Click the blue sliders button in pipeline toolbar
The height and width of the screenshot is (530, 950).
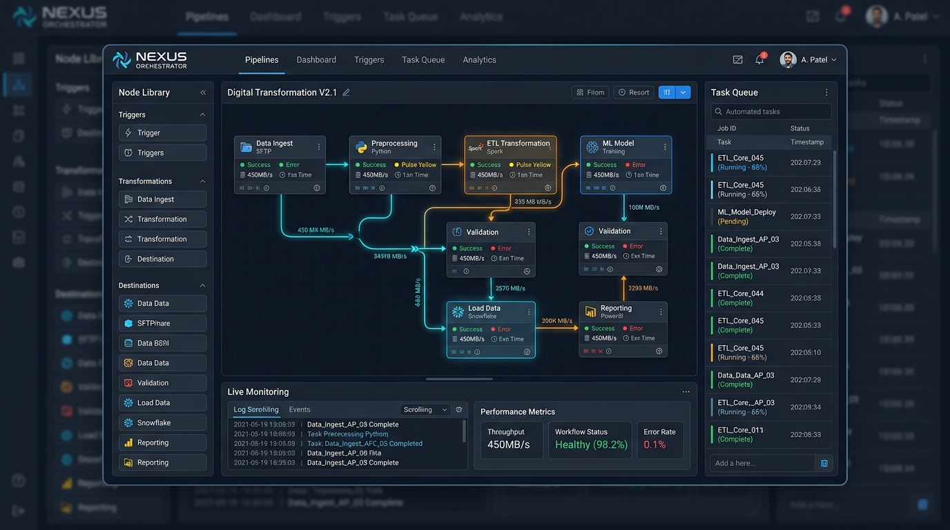[667, 92]
